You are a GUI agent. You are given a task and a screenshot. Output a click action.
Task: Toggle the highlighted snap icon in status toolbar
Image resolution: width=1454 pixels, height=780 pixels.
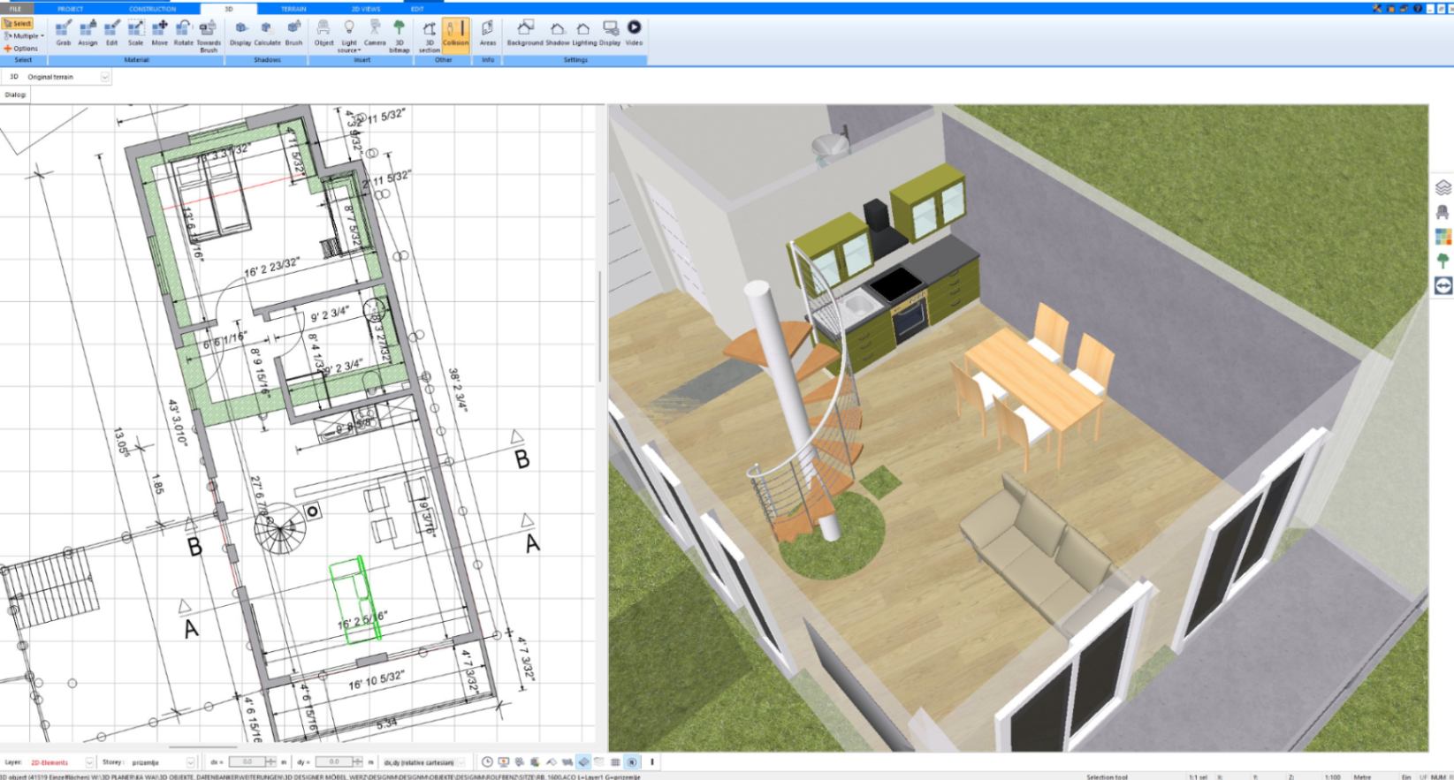click(x=583, y=761)
